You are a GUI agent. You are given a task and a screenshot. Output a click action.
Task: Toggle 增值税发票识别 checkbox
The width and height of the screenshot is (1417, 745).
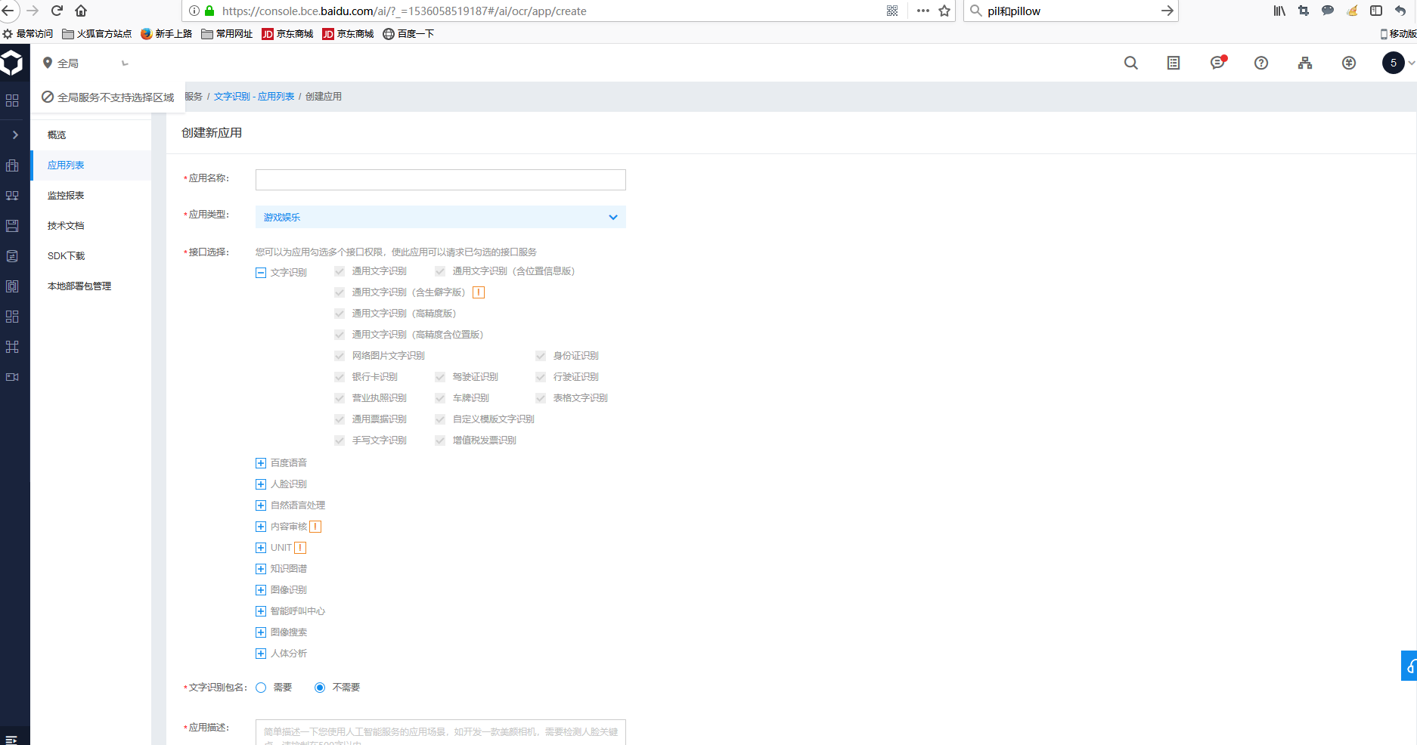[440, 441]
